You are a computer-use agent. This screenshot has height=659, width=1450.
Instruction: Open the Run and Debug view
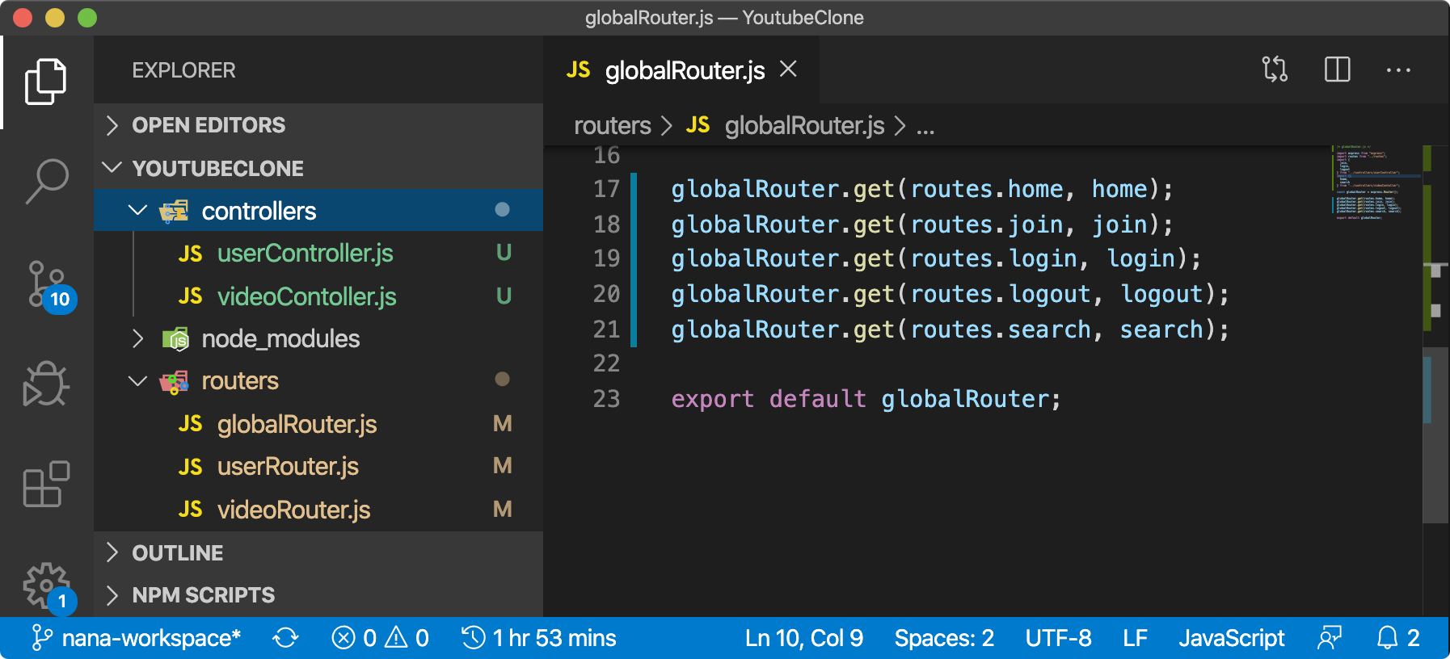pyautogui.click(x=46, y=384)
